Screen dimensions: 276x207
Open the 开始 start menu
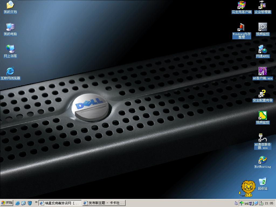[x=7, y=203]
